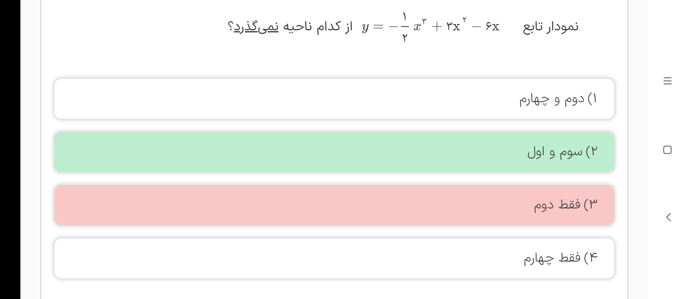Click the x³ term in the formula
687x299 pixels.
(418, 26)
